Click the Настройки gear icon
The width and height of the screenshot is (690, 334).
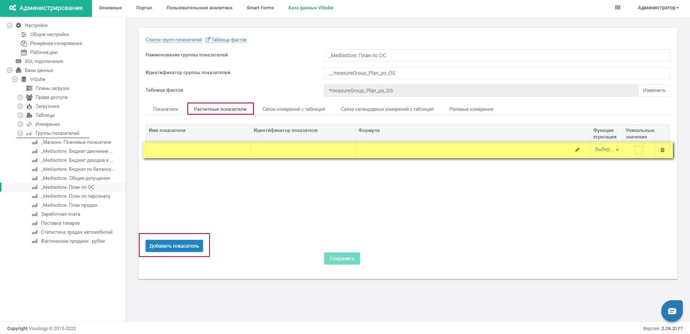[18, 25]
